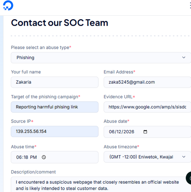Open the hamburger menu at top right

click(190, 5)
